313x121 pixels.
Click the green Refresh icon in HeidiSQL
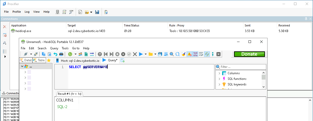(x=70, y=54)
